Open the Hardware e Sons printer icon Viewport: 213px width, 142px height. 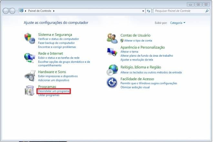pos(30,76)
